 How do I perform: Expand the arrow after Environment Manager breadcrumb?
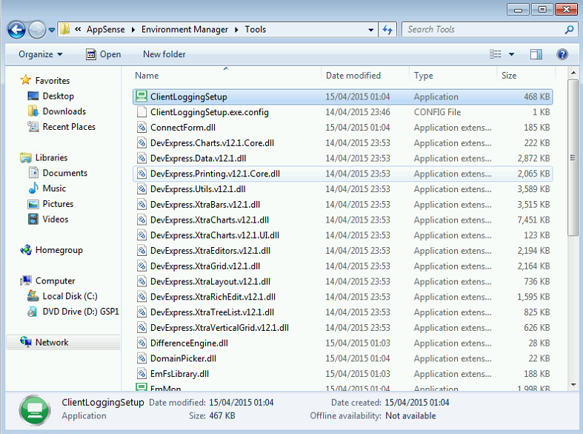(236, 30)
